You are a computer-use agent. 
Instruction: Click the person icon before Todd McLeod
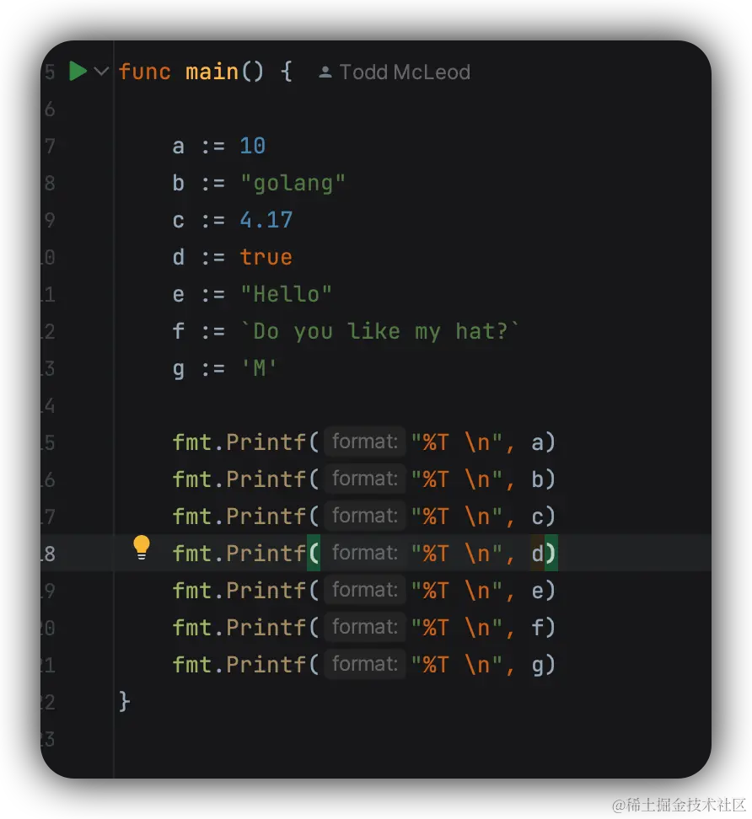click(325, 72)
